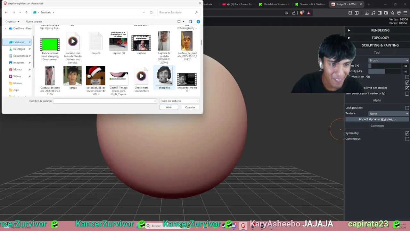Click Import alpha tex button
This screenshot has width=410, height=231.
(377, 119)
